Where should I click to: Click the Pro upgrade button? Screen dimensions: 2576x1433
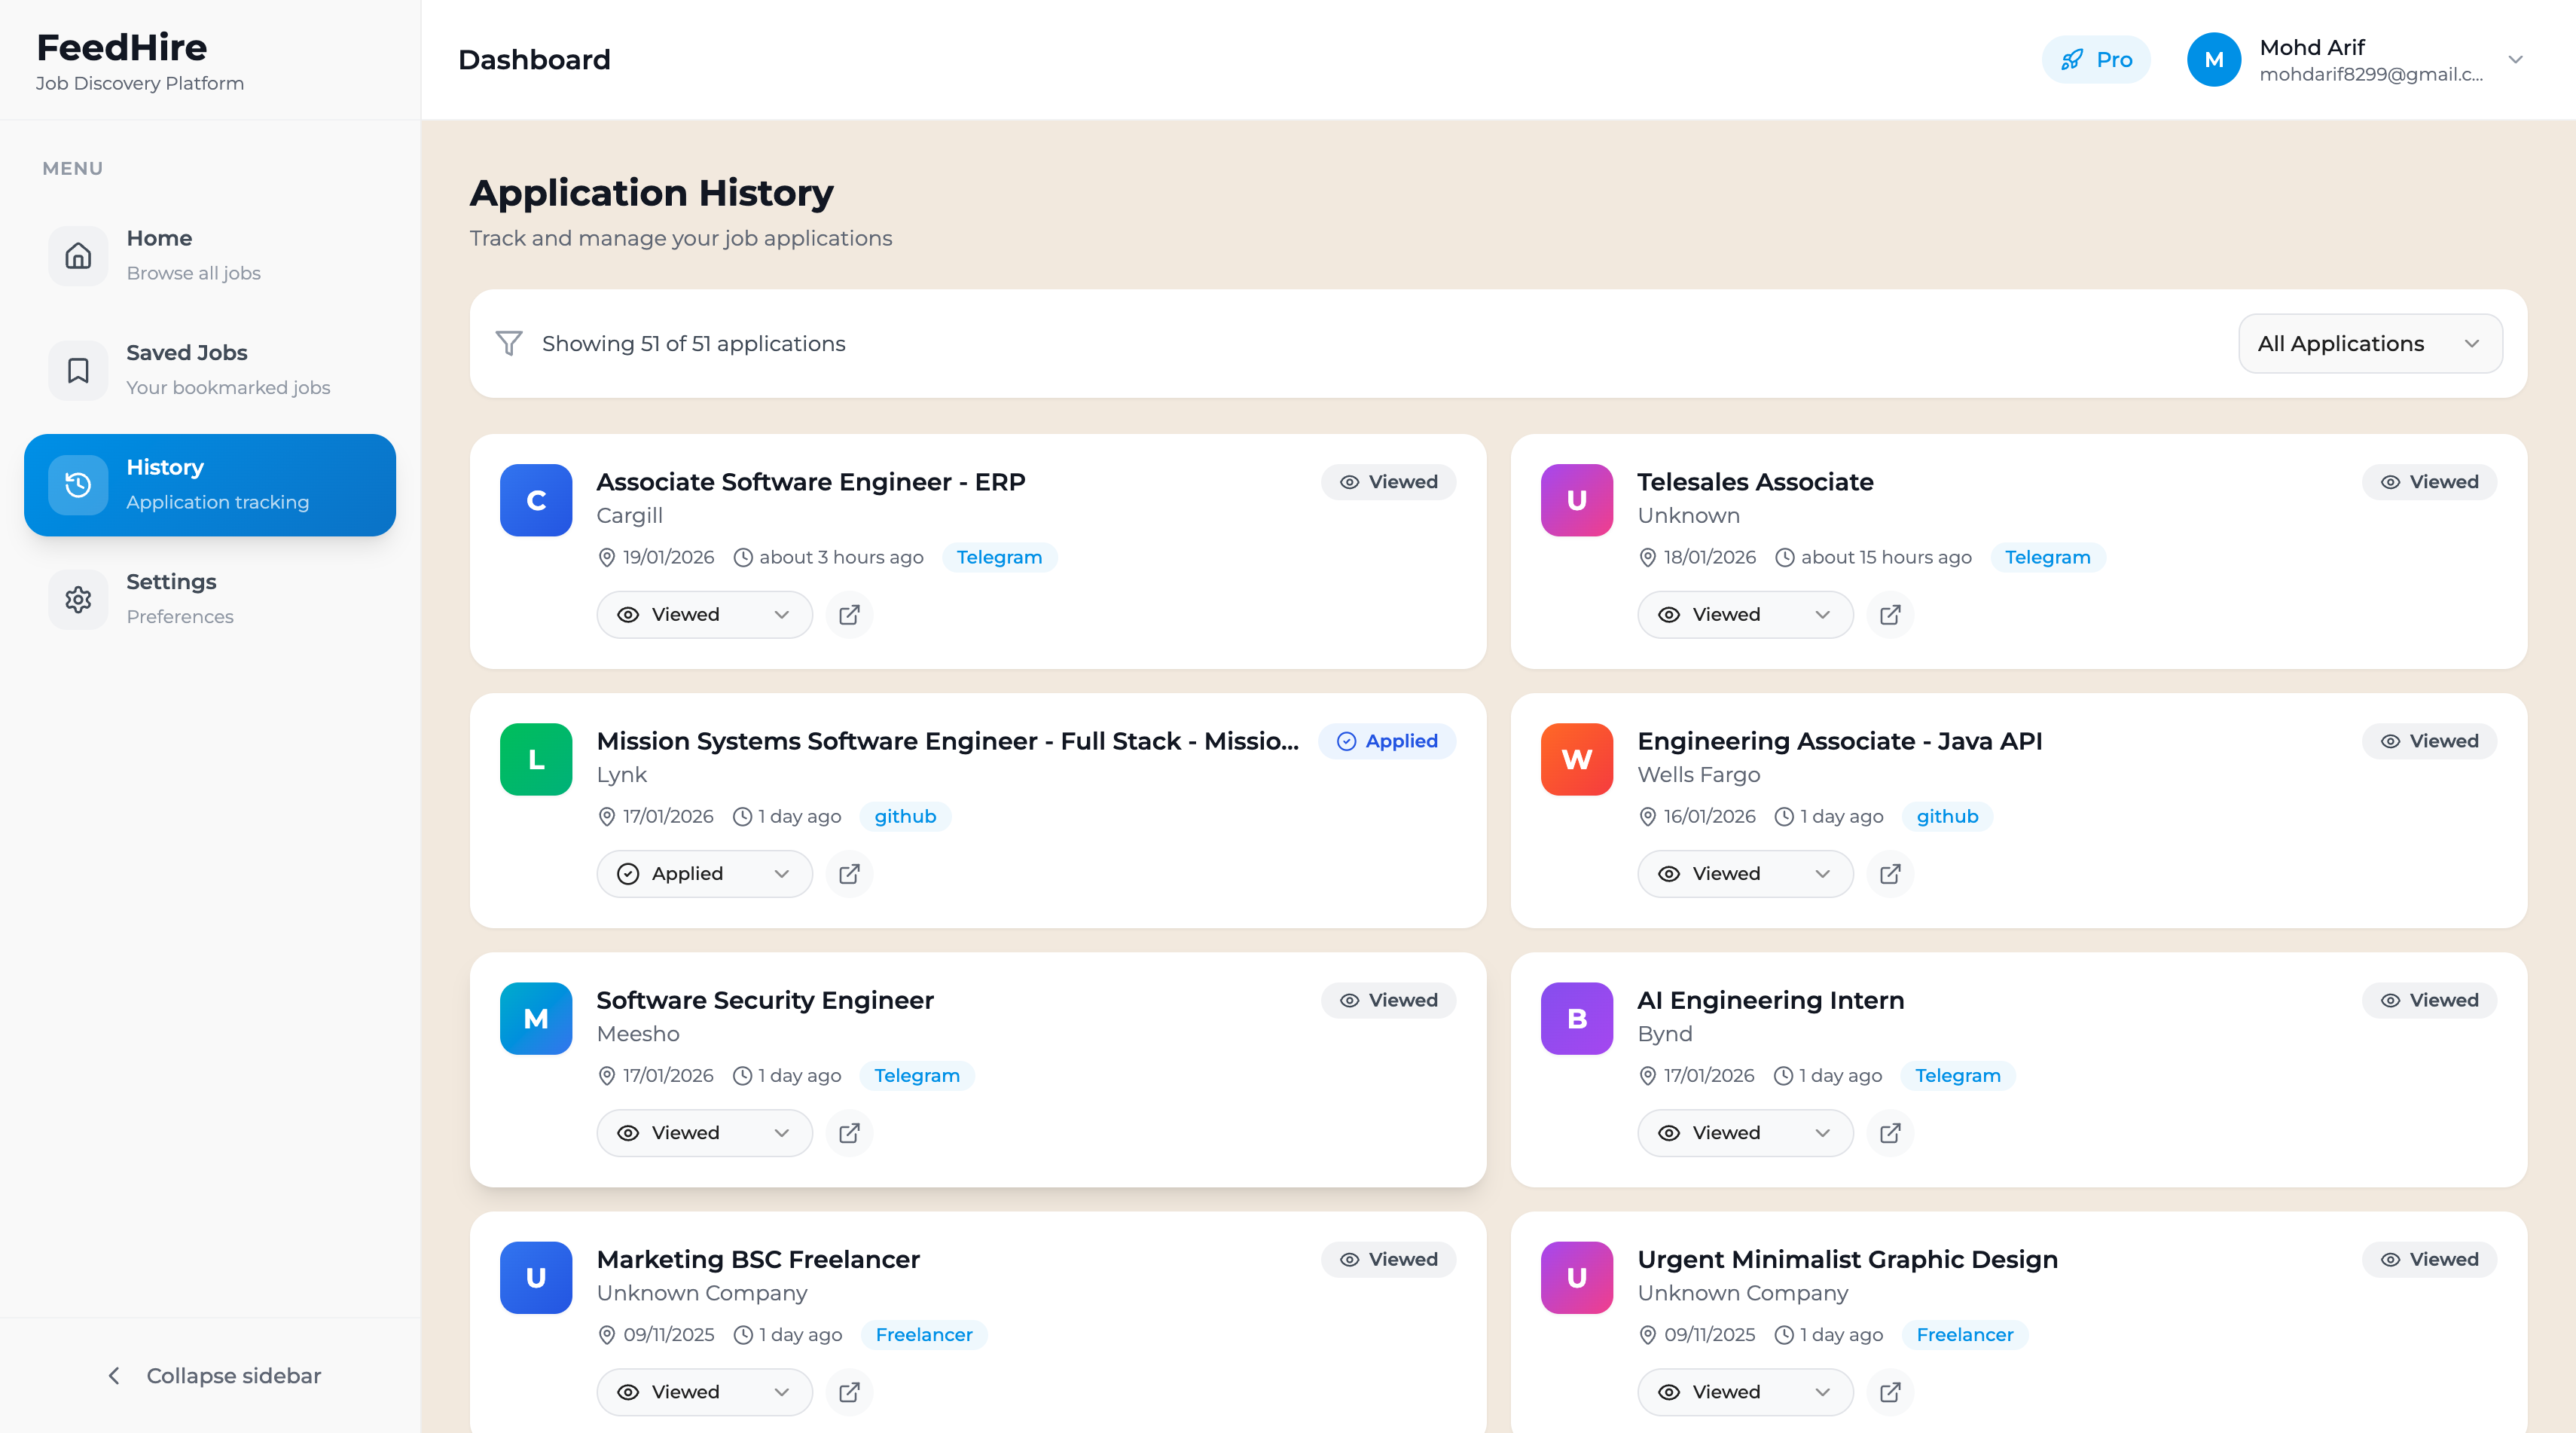pos(2096,59)
